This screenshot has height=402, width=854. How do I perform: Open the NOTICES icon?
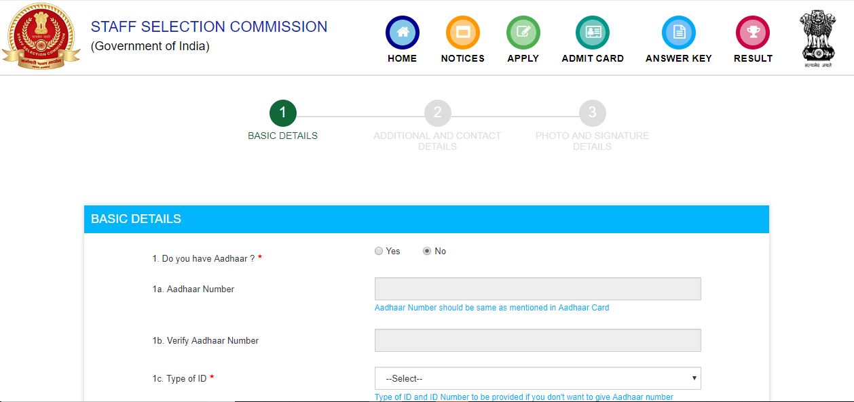(x=462, y=31)
